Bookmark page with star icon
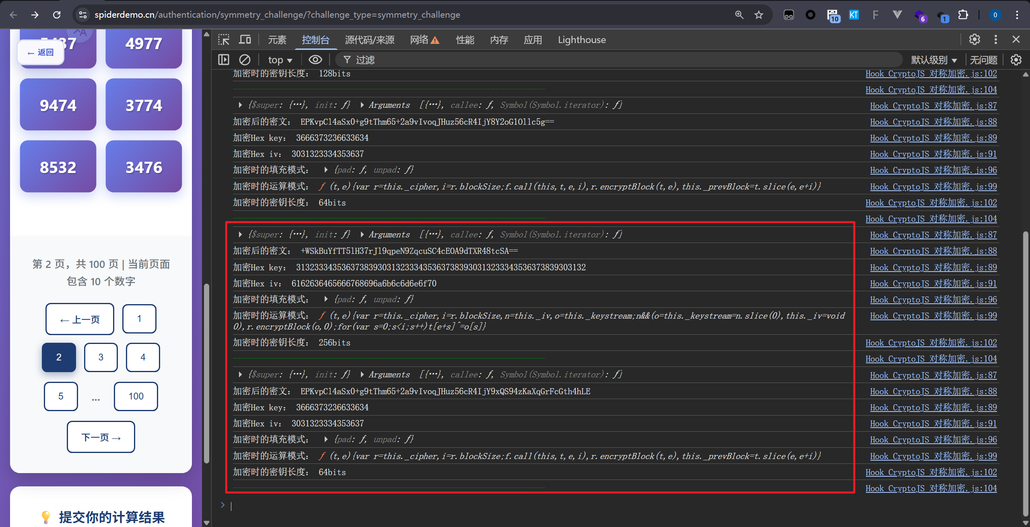The image size is (1030, 527). coord(758,15)
